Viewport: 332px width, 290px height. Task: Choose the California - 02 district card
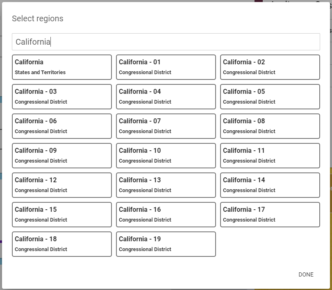pyautogui.click(x=270, y=67)
